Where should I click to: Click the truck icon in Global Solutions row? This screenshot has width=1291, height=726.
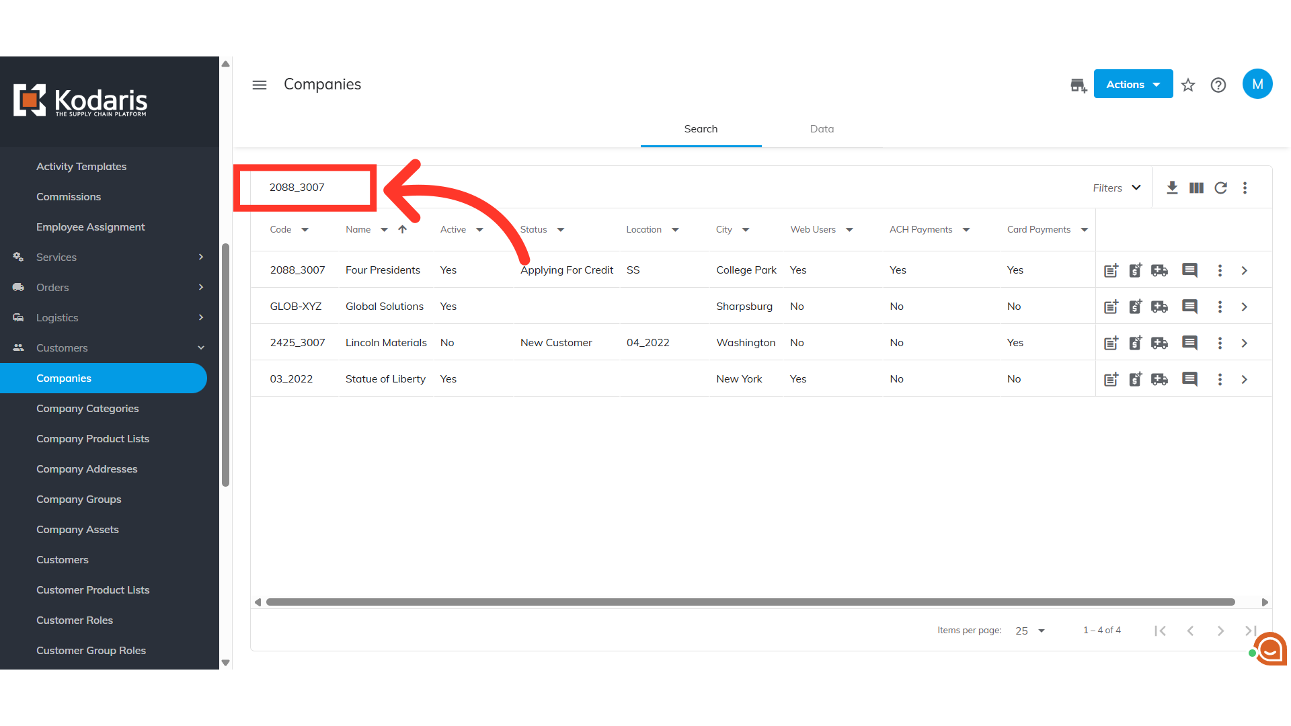[x=1159, y=307]
